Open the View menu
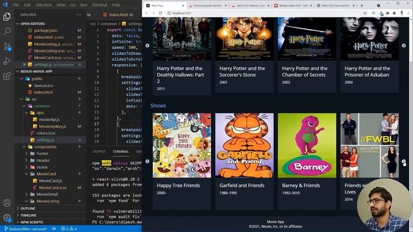Screen dimensions: 413x232 (x=61, y=5)
